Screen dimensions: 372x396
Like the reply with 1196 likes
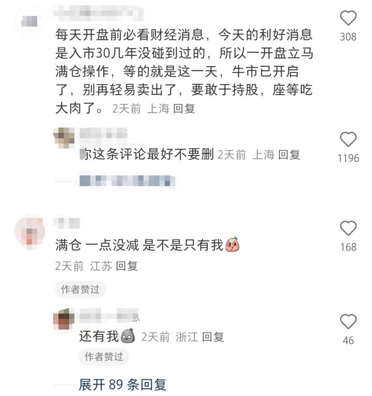(x=348, y=139)
